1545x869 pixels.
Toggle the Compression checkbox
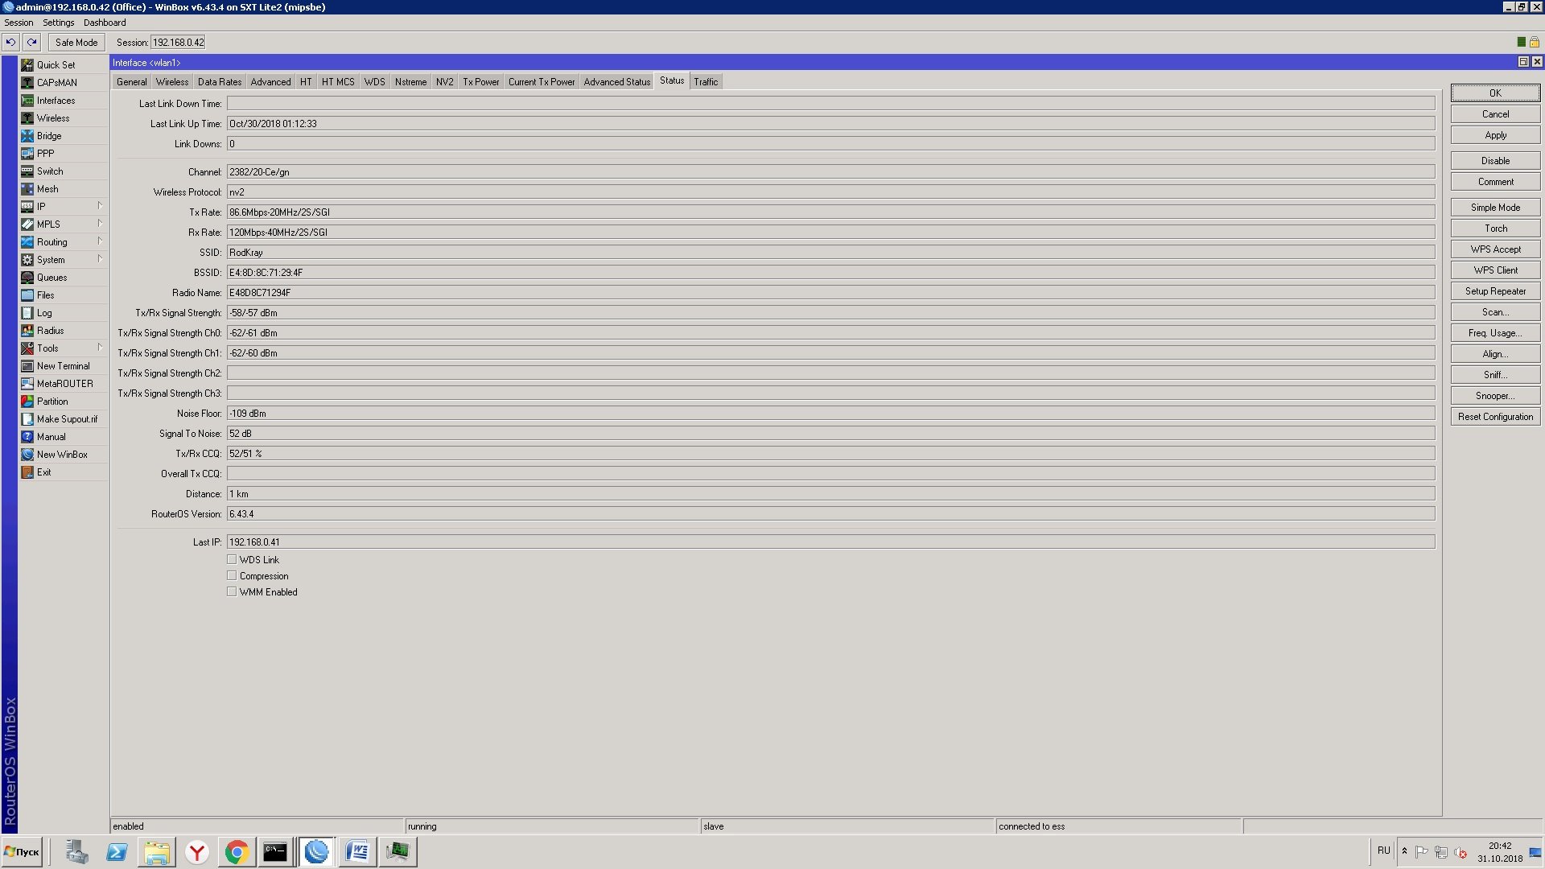(x=232, y=575)
